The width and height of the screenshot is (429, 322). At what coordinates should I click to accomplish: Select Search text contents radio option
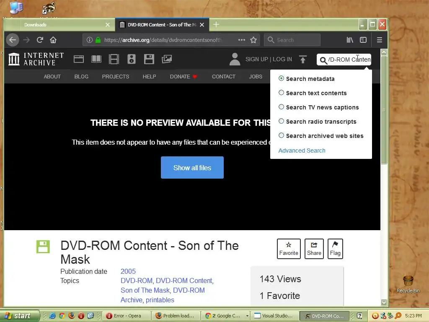click(x=281, y=93)
